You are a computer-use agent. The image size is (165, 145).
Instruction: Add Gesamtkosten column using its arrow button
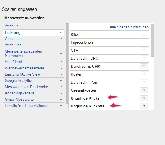144,90
